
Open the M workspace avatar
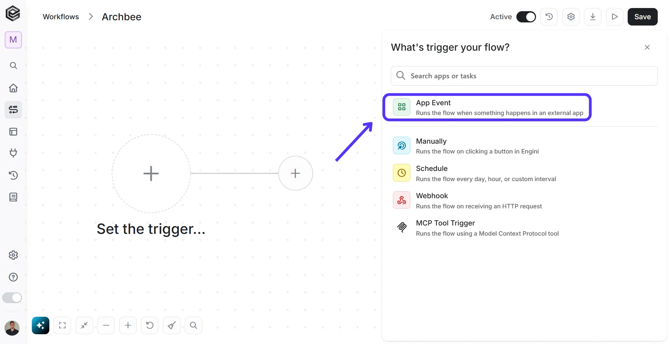click(13, 40)
